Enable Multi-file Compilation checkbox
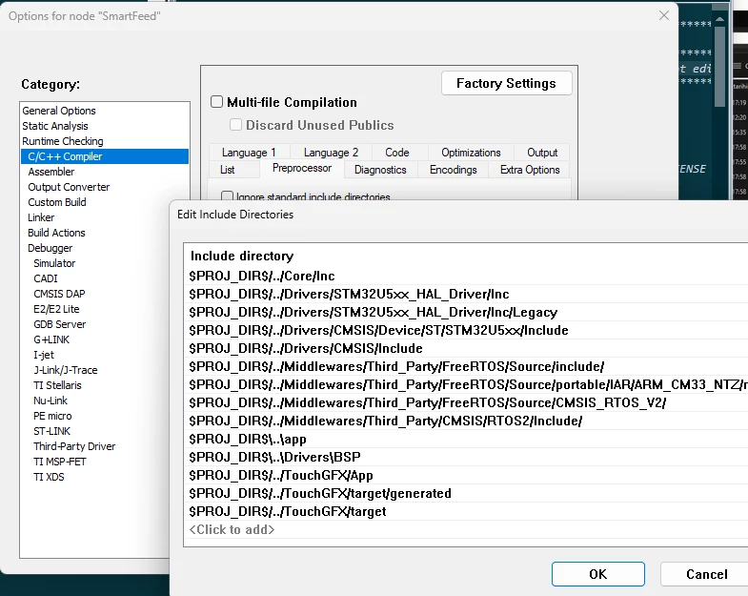The height and width of the screenshot is (596, 748). click(216, 102)
